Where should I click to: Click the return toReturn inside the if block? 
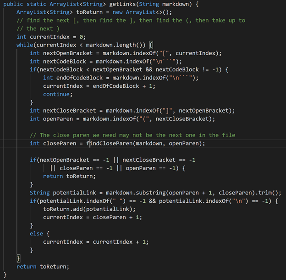69,176
